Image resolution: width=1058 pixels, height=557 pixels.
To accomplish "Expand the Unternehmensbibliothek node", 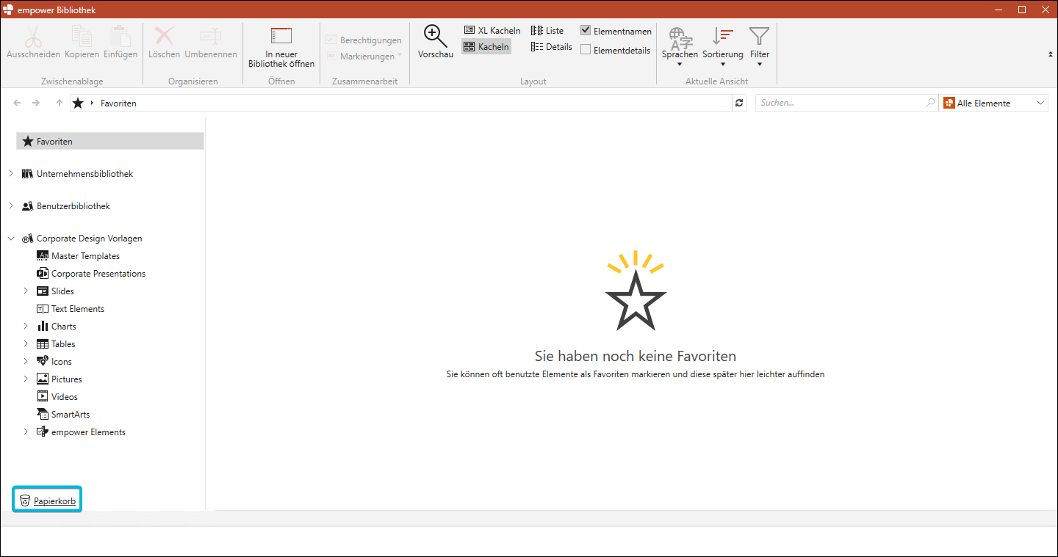I will [x=11, y=174].
